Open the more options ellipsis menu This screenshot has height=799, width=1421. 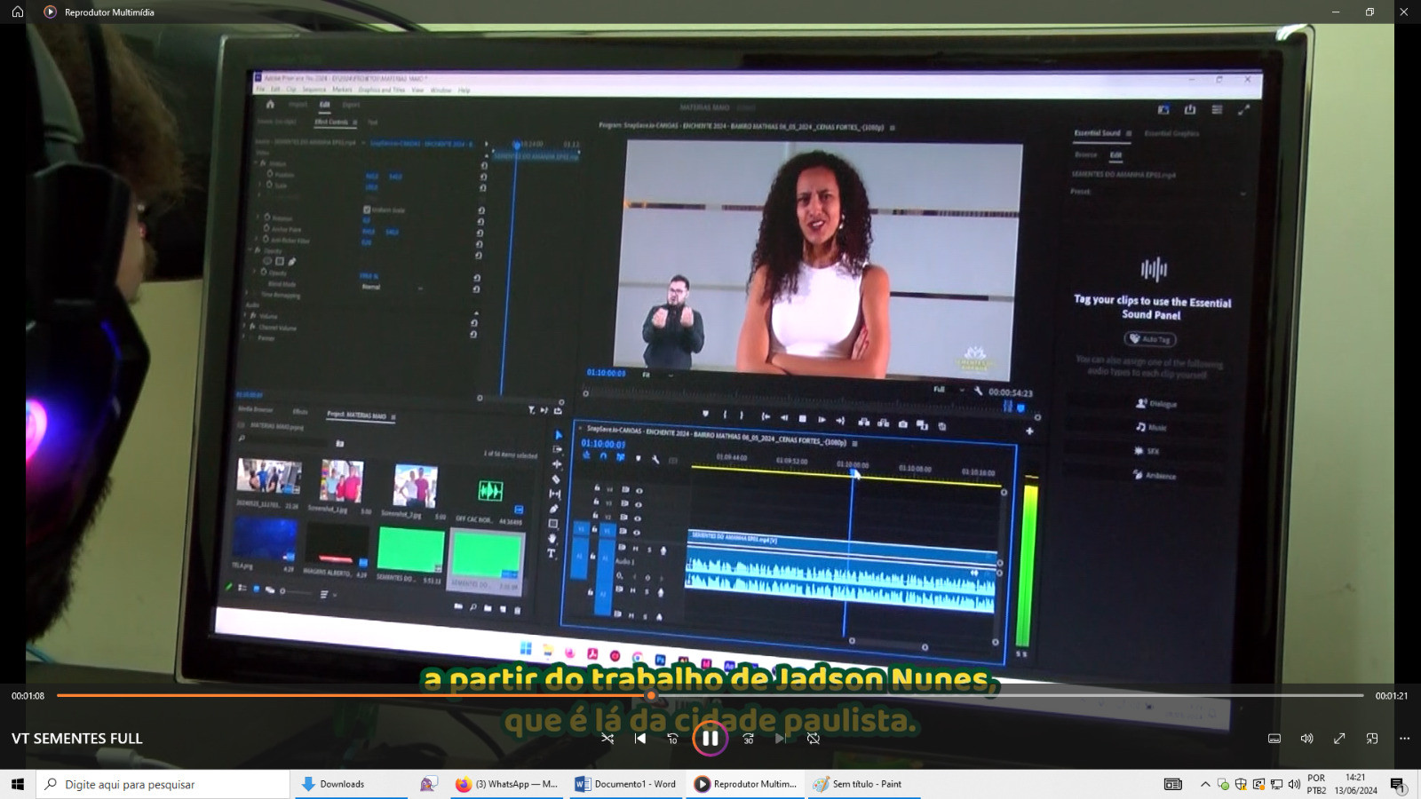1404,739
